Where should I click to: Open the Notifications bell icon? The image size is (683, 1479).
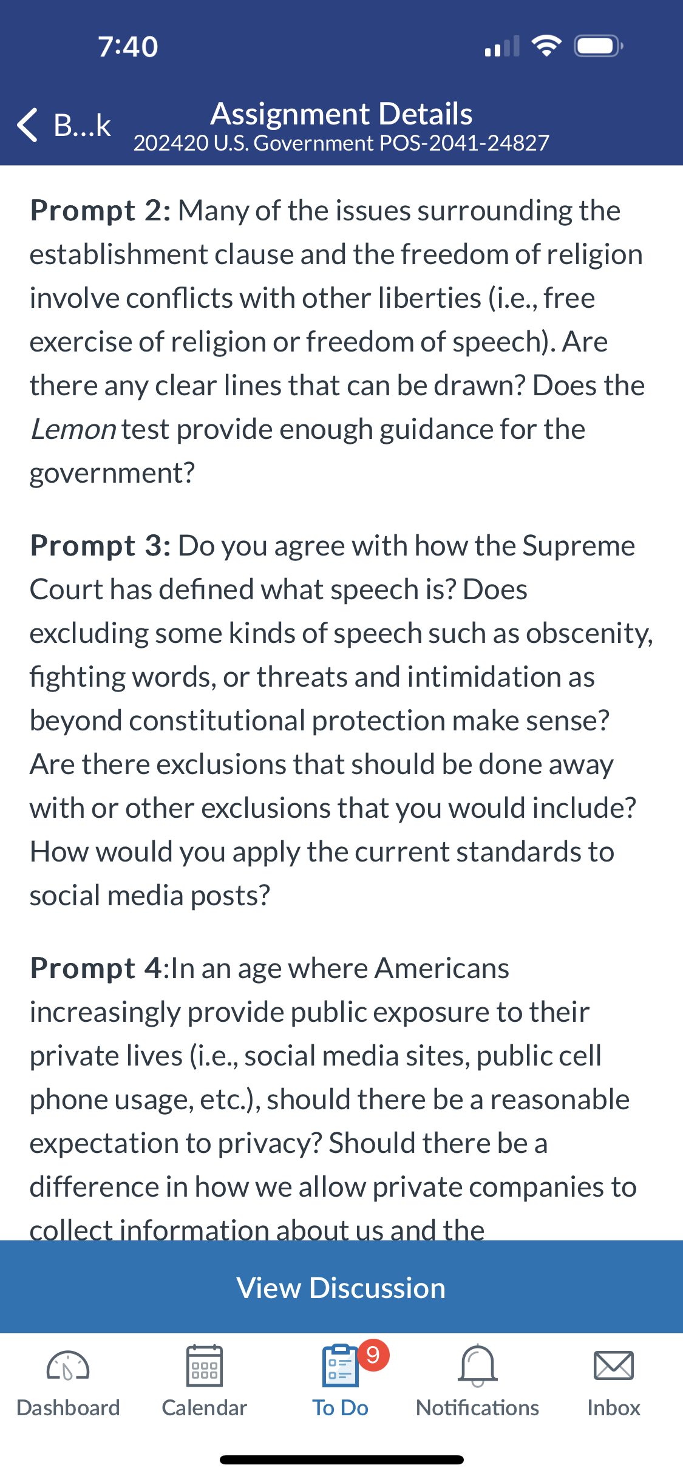coord(478,1366)
